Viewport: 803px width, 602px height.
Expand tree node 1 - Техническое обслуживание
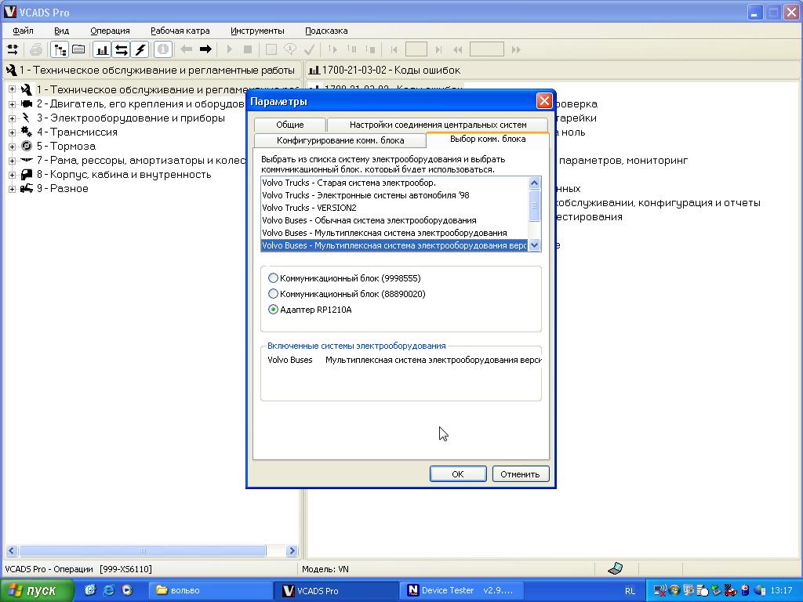pos(12,89)
